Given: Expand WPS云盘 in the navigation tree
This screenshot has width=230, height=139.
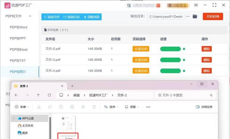Looking at the screenshot, I should (x=14, y=118).
